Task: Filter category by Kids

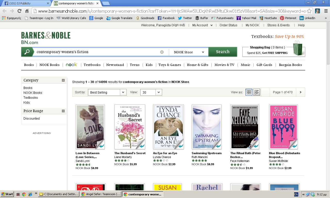Action: [x=27, y=103]
